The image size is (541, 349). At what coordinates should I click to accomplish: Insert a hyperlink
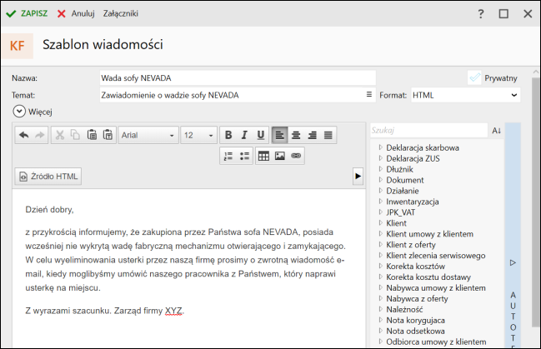tap(296, 156)
